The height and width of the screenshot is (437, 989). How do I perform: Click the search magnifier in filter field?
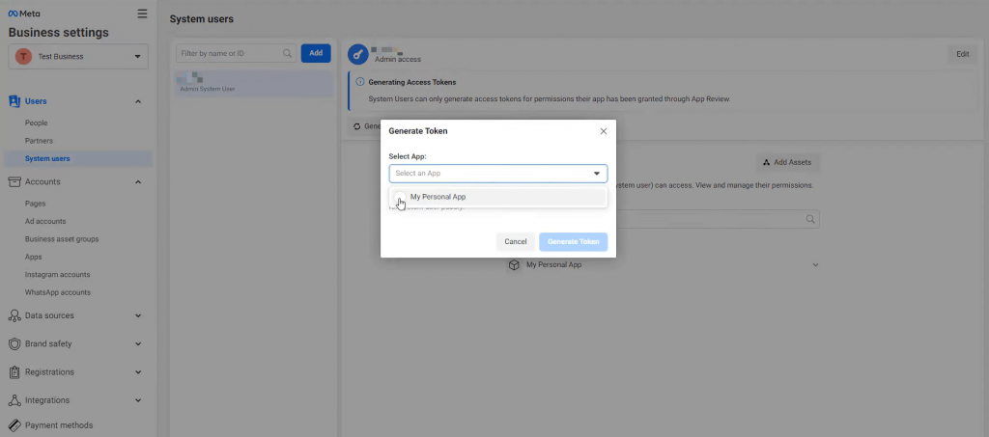coord(287,53)
